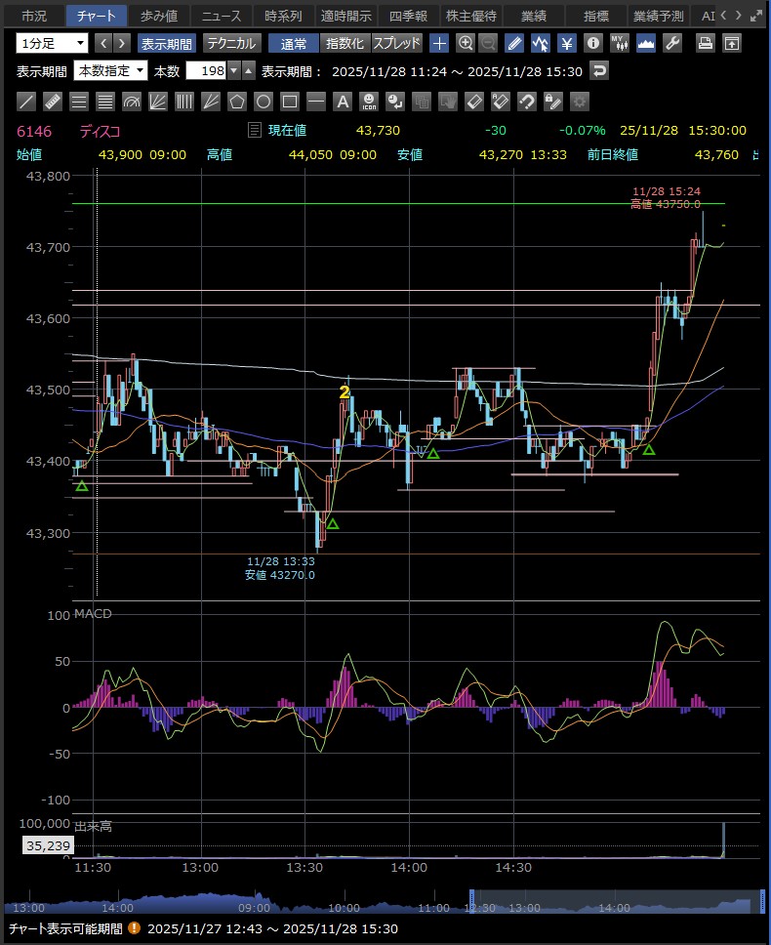Click the 本数 decrease arrow
Image resolution: width=771 pixels, height=945 pixels.
click(x=234, y=71)
